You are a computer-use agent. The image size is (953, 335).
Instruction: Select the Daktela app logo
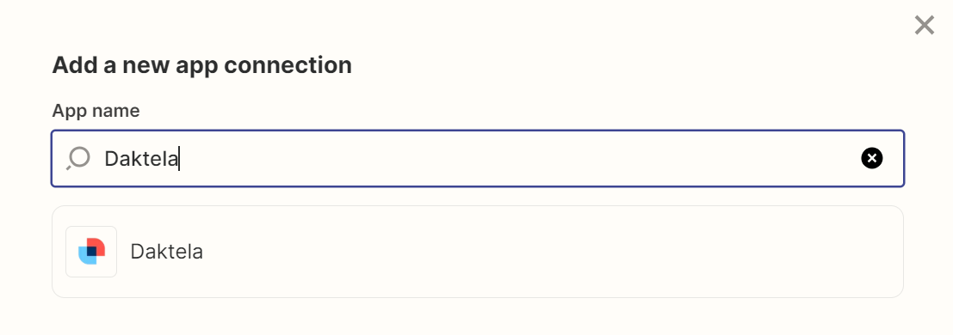(x=91, y=251)
